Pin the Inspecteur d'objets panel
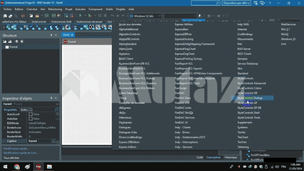304x171 pixels. 51,98
